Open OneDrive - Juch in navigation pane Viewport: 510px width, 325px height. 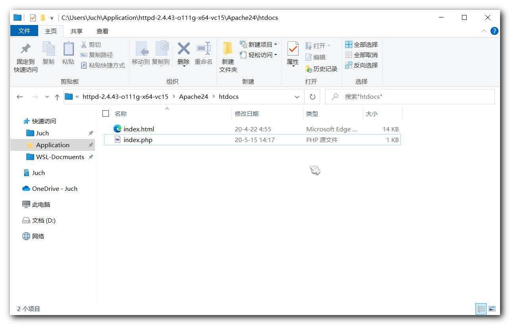pos(54,188)
